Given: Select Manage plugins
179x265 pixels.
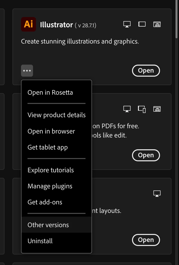Looking at the screenshot, I should tap(56, 186).
